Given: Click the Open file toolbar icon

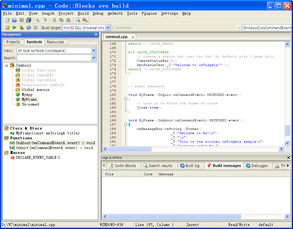Looking at the screenshot, I should point(15,20).
